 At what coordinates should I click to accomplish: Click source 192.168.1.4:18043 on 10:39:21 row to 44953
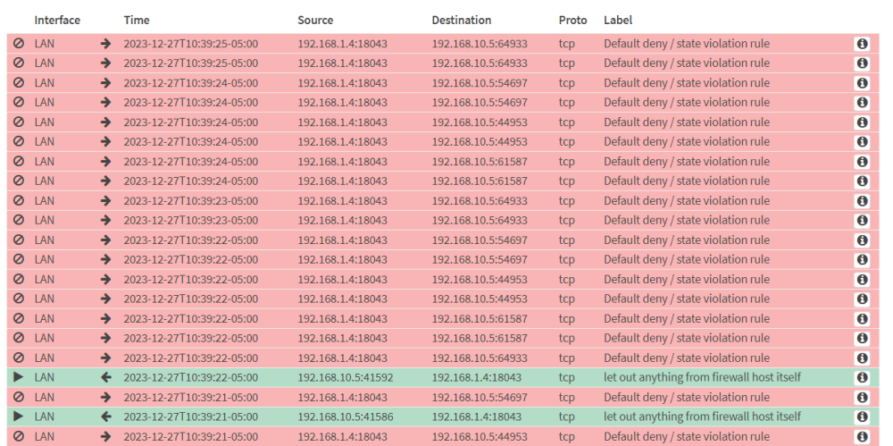point(342,436)
